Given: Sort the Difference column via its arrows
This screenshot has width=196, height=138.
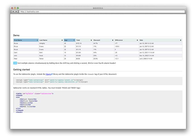Looking at the screenshot, I should 137,40.
